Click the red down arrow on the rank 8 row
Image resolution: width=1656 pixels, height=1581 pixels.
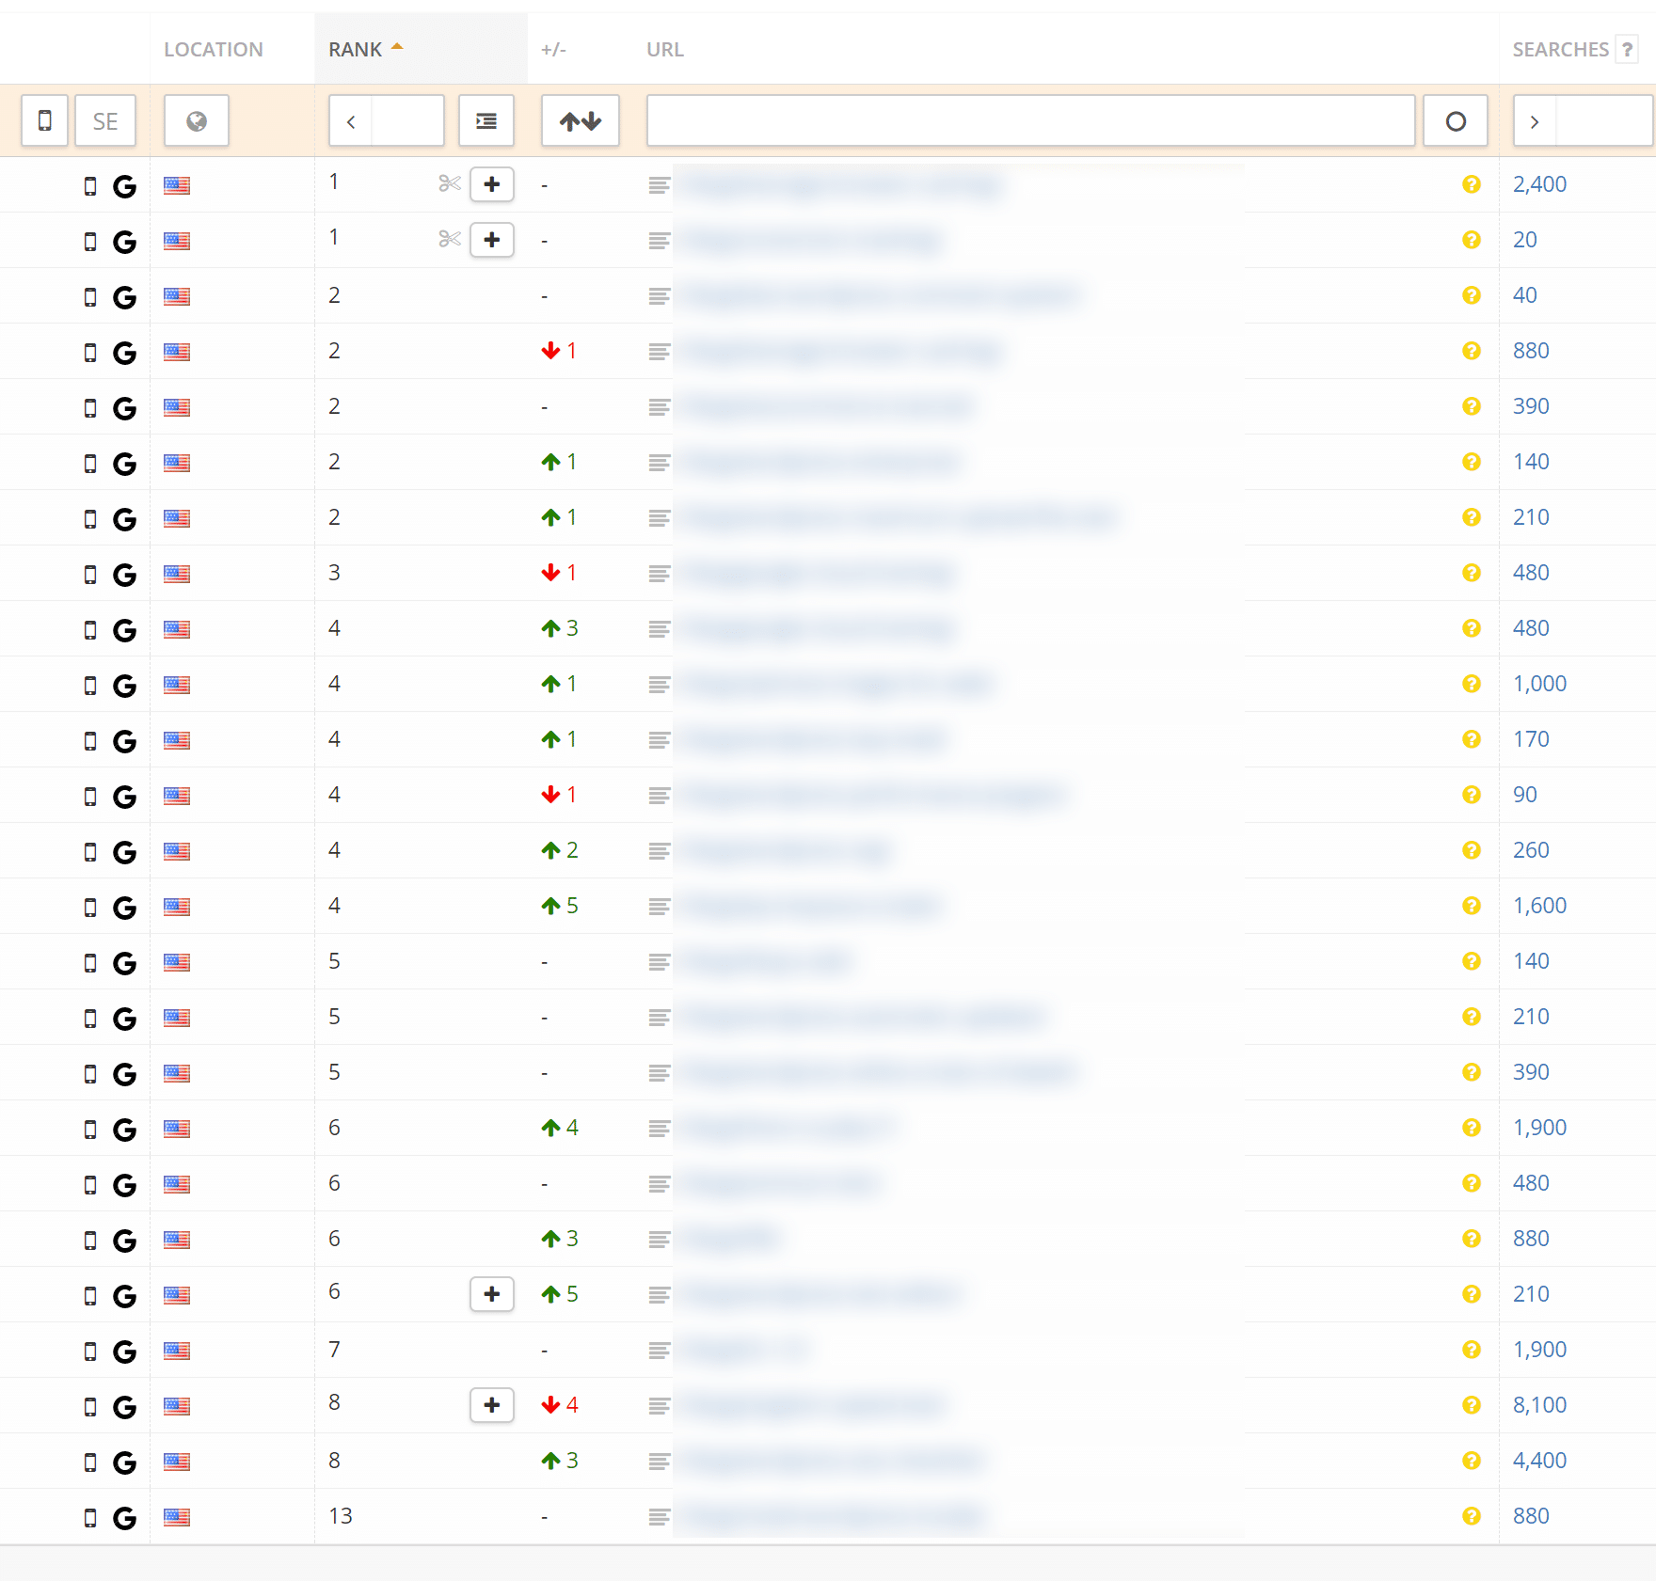point(550,1404)
